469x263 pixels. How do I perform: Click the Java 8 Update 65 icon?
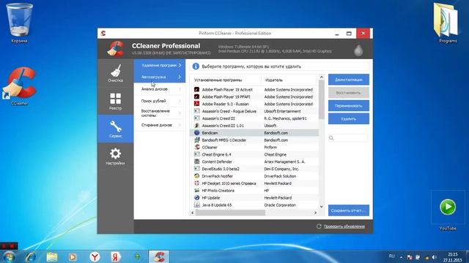pos(196,205)
